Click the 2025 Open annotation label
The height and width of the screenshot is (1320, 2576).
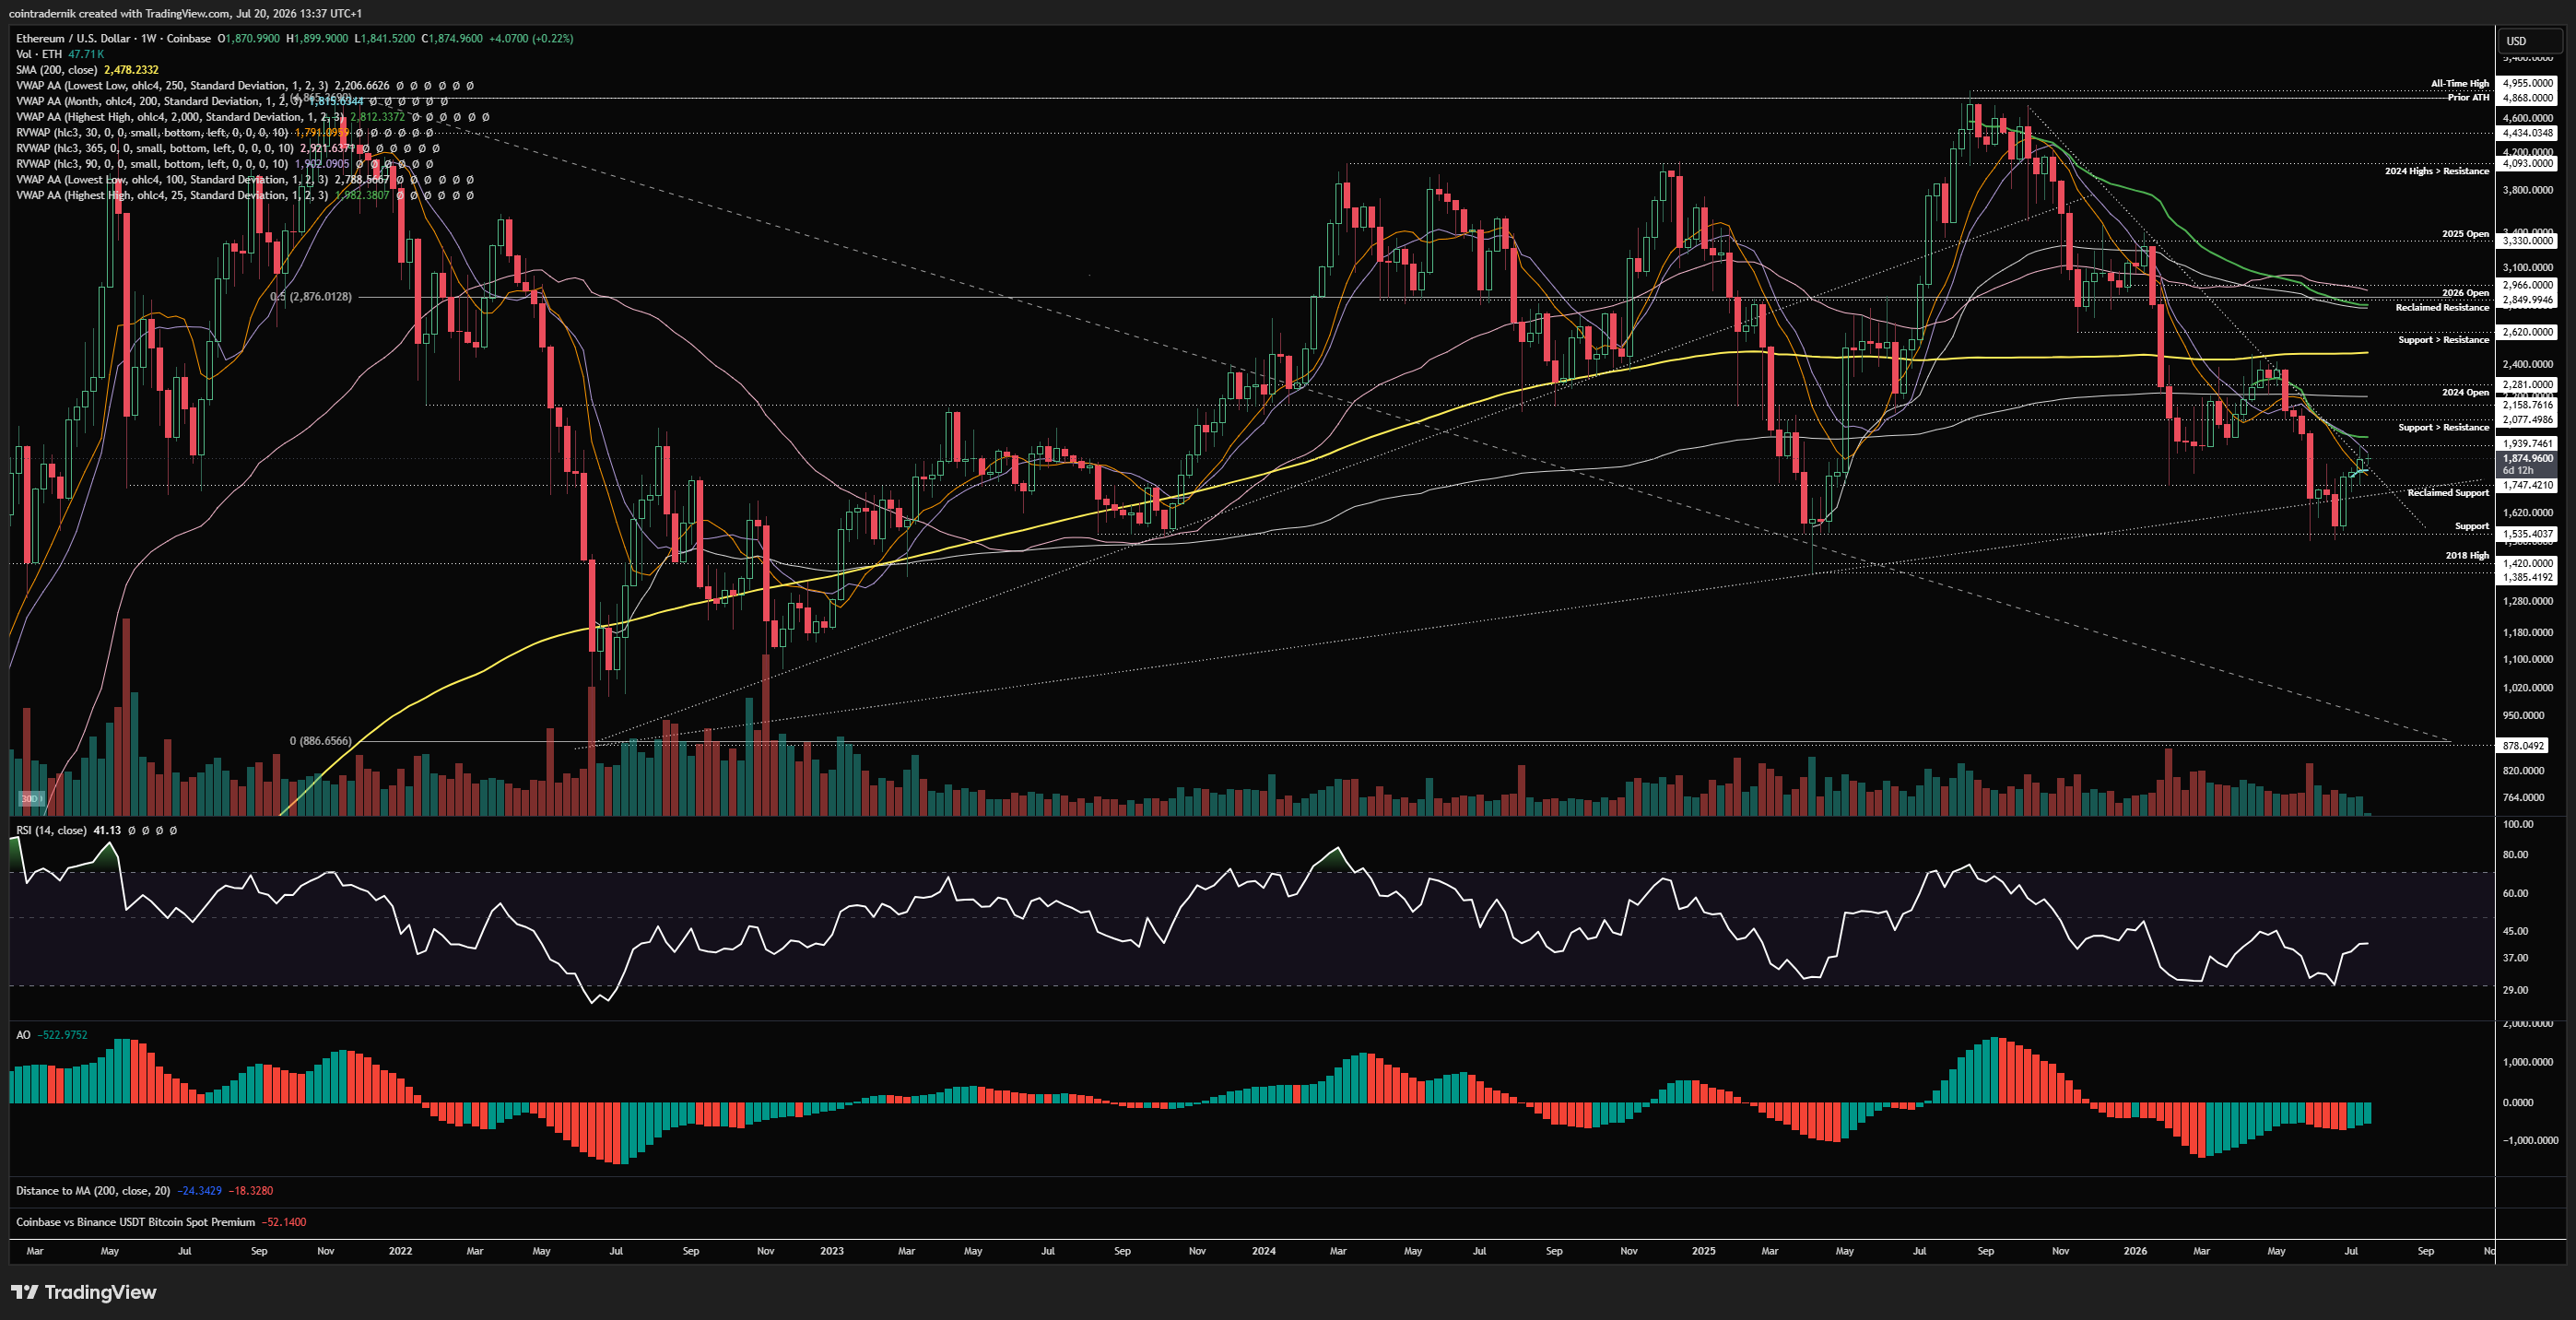(2465, 234)
